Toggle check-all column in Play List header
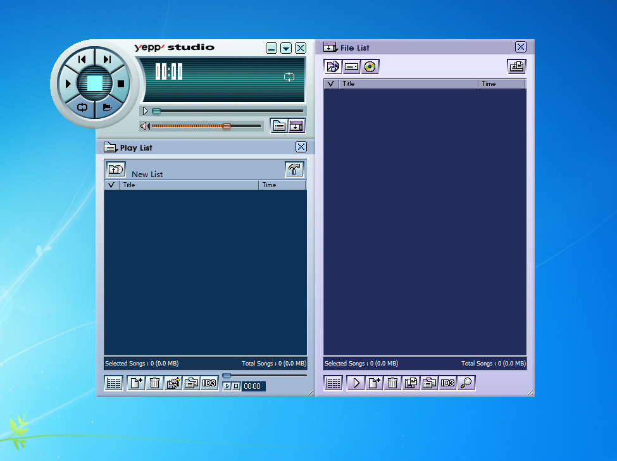Viewport: 617px width, 461px height. 112,185
